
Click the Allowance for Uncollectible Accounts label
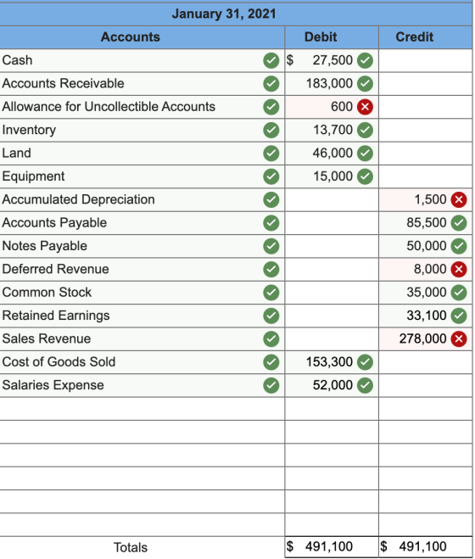coord(109,107)
